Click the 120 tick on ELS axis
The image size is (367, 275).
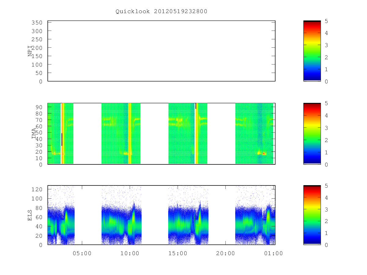[x=38, y=189]
